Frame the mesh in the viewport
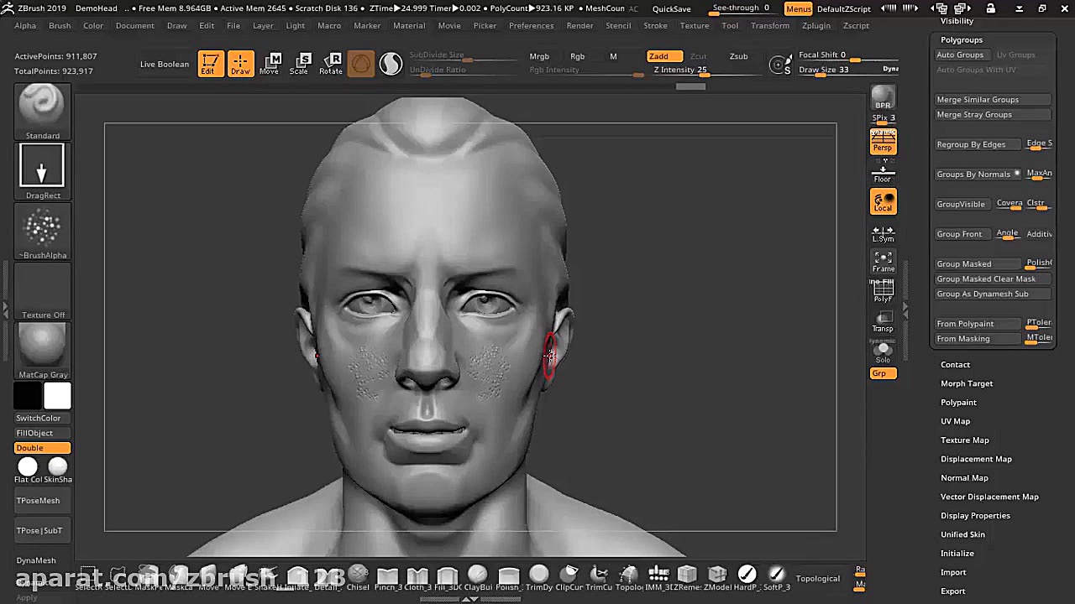Screen dimensions: 1075x604 pos(883,261)
